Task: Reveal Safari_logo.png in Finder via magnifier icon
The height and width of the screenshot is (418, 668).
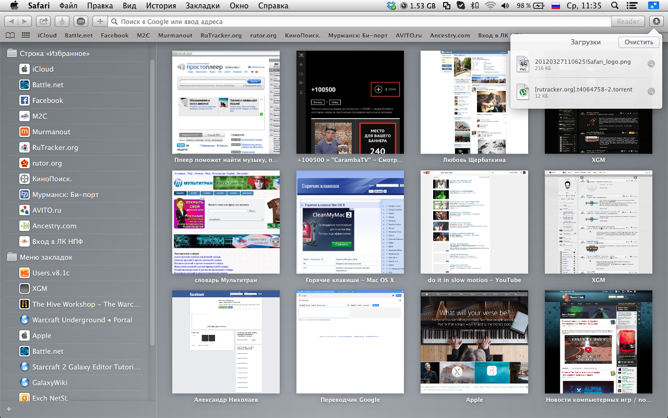Action: (651, 64)
